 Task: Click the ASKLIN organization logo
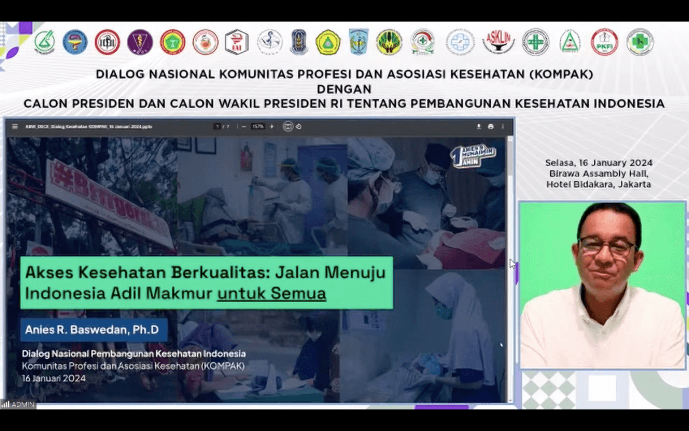pos(498,42)
